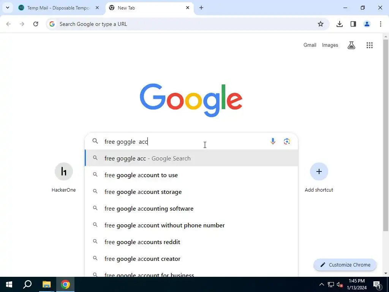Open the Gmail link
Viewport: 389px width, 292px height.
point(310,45)
